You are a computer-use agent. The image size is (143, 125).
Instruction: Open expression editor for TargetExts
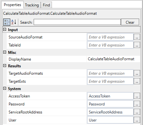coord(137,81)
